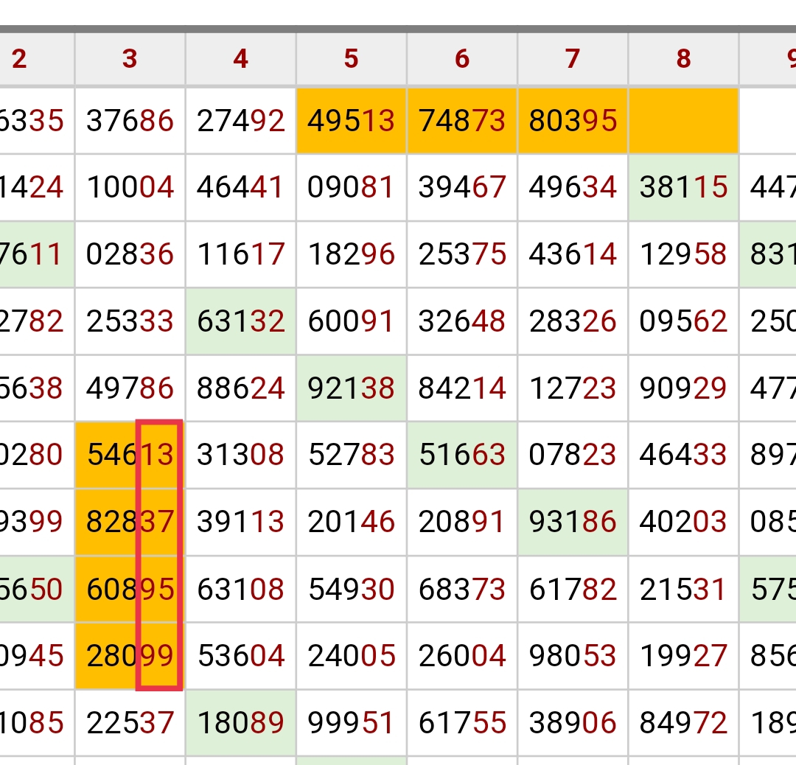796x765 pixels.
Task: Click the empty orange cell in column 8
Action: tap(683, 121)
